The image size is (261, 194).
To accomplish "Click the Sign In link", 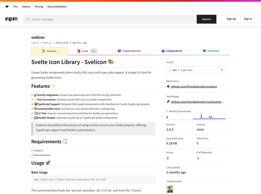I will (248, 19).
